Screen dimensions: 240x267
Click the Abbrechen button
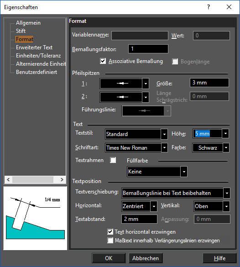(x=146, y=258)
